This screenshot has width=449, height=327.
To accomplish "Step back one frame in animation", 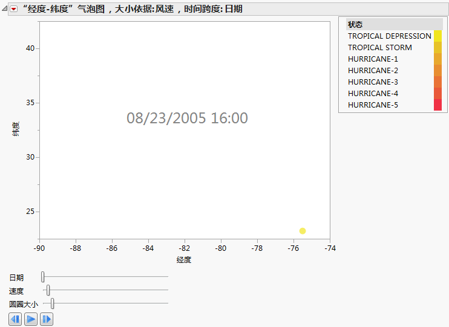I will click(x=15, y=319).
